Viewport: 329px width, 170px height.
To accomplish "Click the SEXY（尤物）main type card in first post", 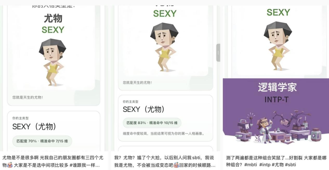I will 54,131.
